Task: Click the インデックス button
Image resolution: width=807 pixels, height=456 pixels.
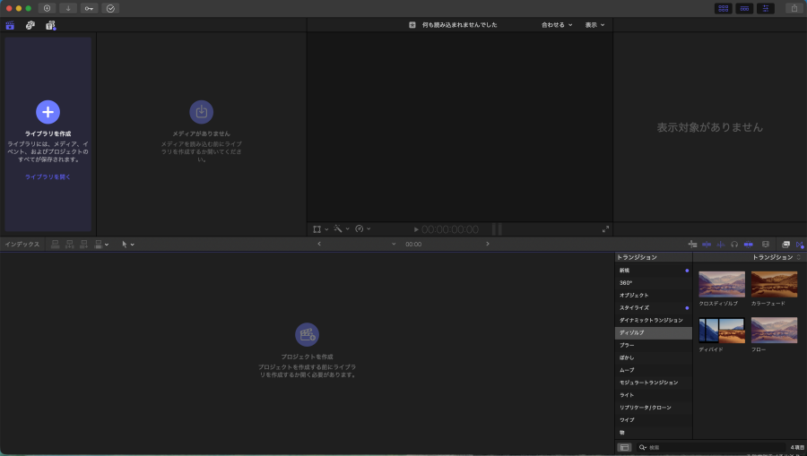Action: click(x=22, y=244)
